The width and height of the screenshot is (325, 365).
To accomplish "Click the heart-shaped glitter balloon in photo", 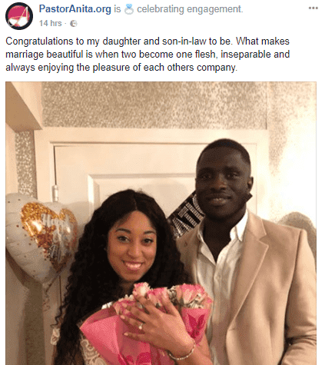I will pos(41,236).
